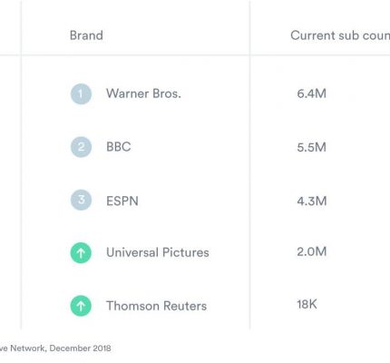Click the 6.4M subscriber count
The width and height of the screenshot is (390, 363).
(x=312, y=93)
